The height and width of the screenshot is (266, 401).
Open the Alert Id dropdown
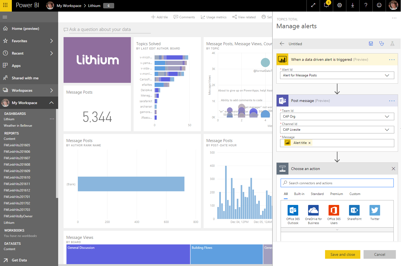tap(337, 75)
